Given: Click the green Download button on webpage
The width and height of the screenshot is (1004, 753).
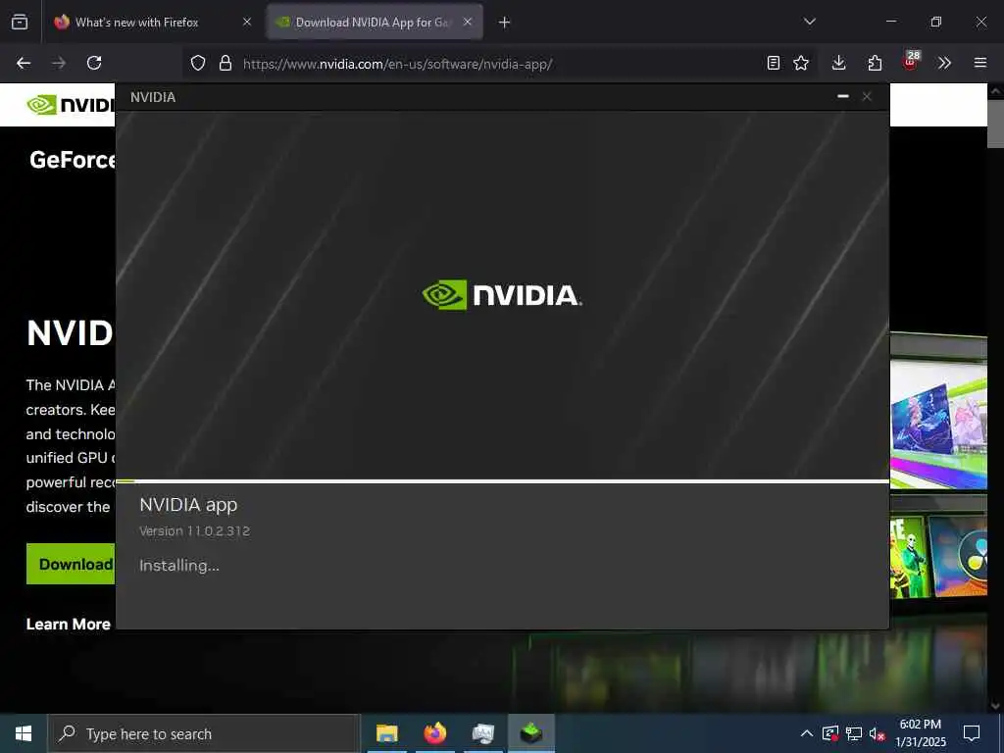Looking at the screenshot, I should pyautogui.click(x=71, y=564).
